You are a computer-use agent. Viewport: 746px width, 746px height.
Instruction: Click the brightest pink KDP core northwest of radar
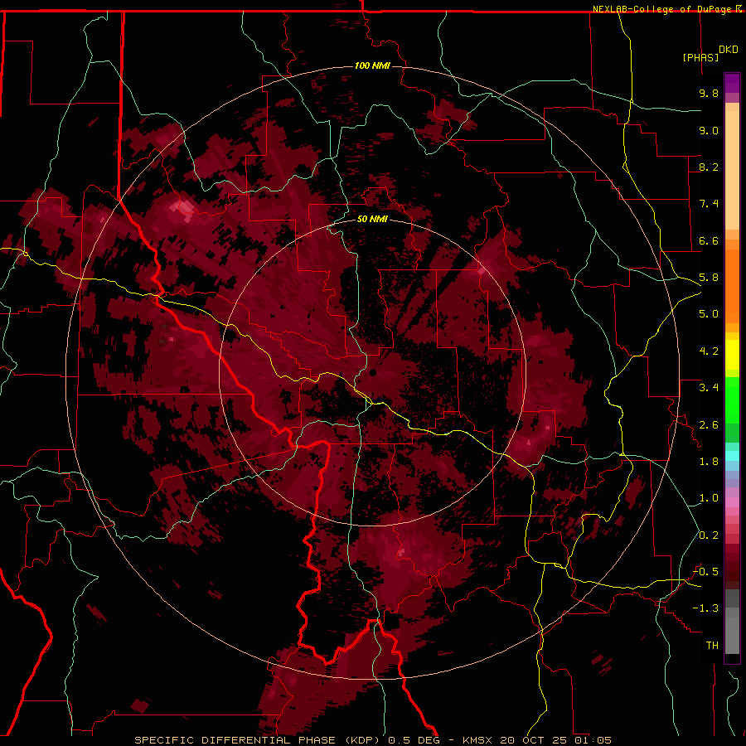182,207
